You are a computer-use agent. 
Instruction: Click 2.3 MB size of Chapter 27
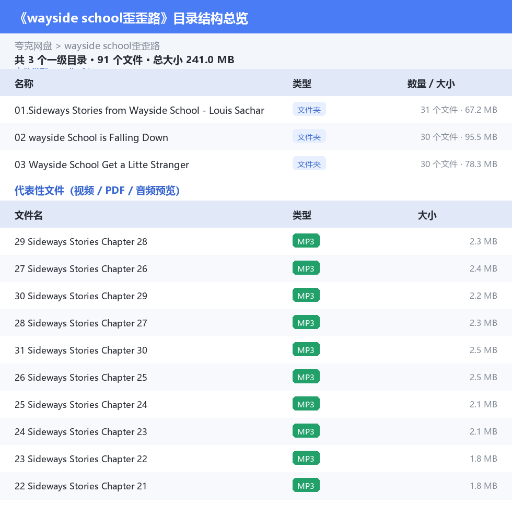tap(483, 323)
